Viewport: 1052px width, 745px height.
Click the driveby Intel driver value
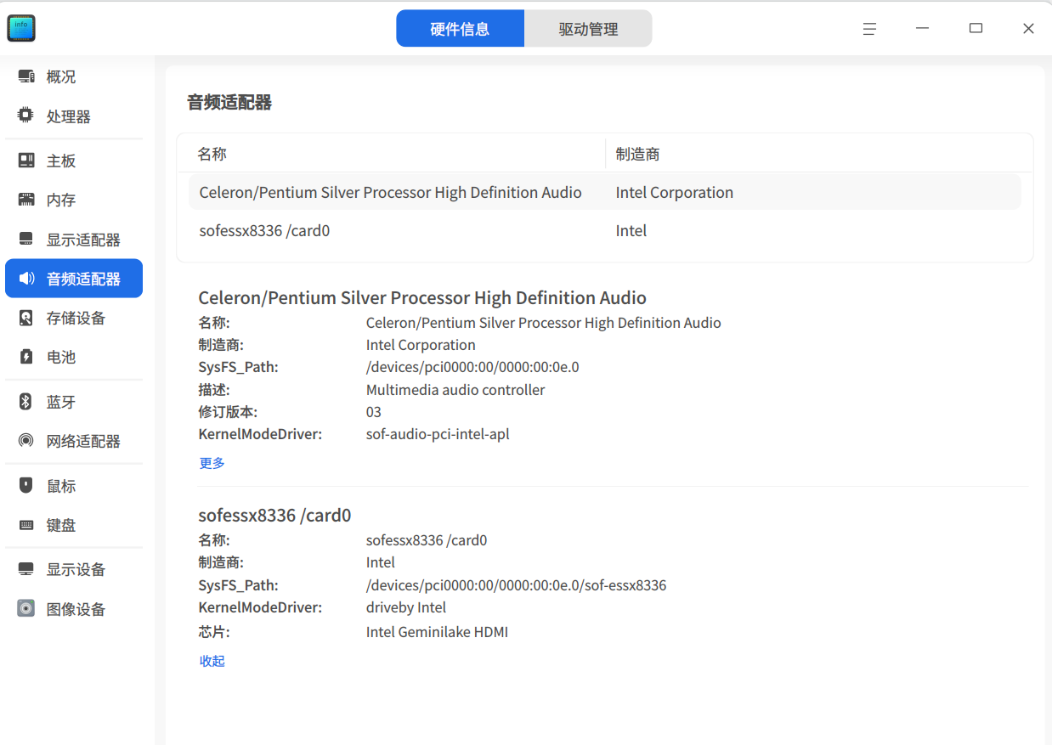point(406,607)
